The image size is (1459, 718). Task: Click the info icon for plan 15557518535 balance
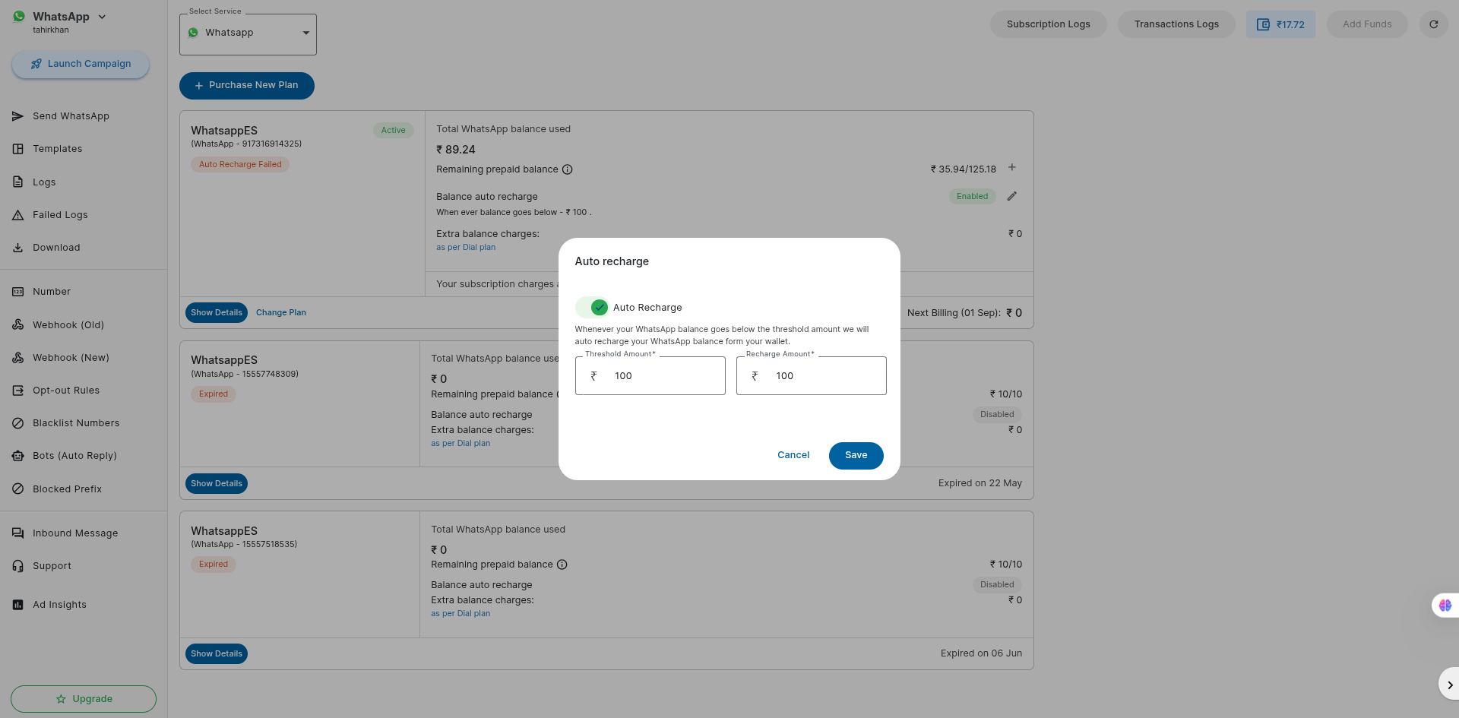pos(562,565)
